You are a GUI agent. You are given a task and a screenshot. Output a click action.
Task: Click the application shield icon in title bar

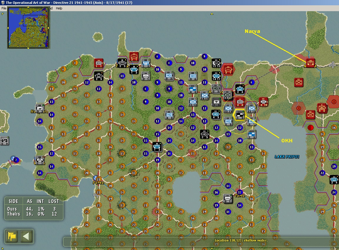(3, 3)
